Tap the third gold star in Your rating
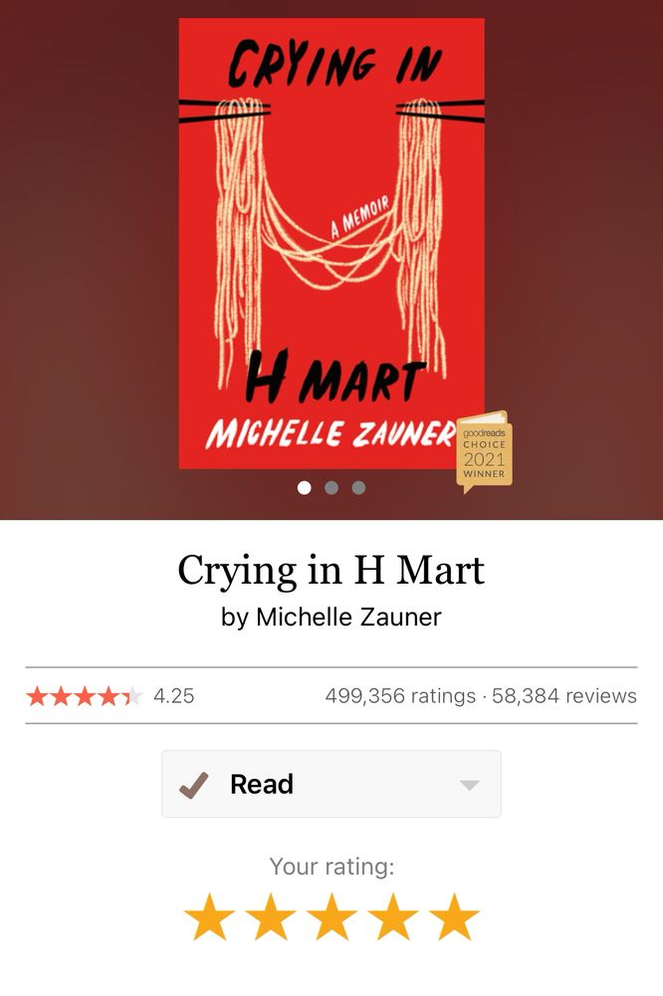Screen dimensions: 663x996 tap(331, 916)
